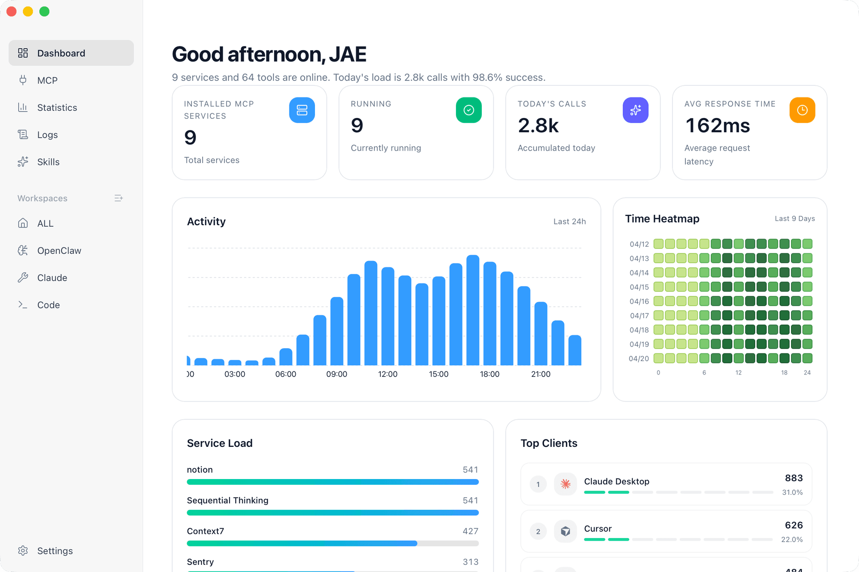Click the '2.8k' calls value
This screenshot has width=859, height=572.
click(x=539, y=126)
